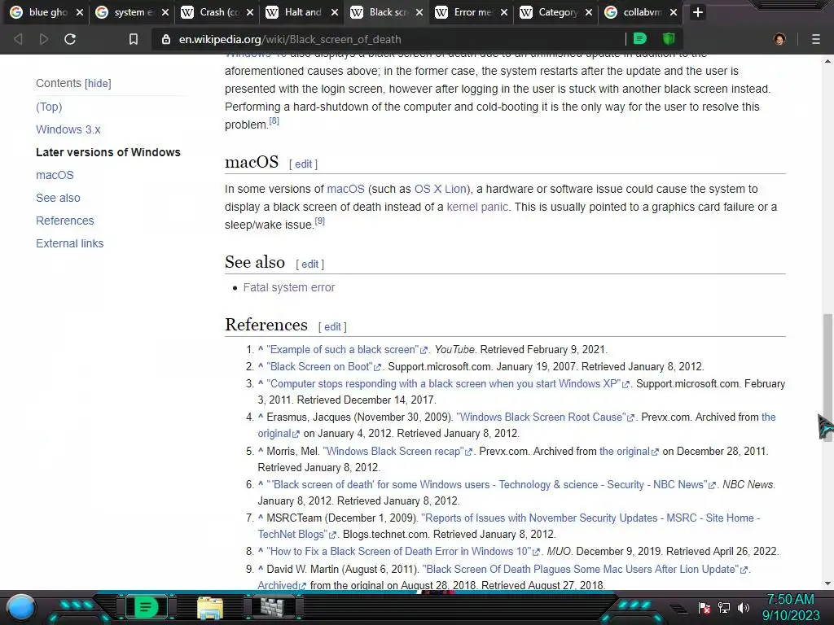Image resolution: width=834 pixels, height=625 pixels.
Task: Close the 'Halt and' tab
Action: 335,12
